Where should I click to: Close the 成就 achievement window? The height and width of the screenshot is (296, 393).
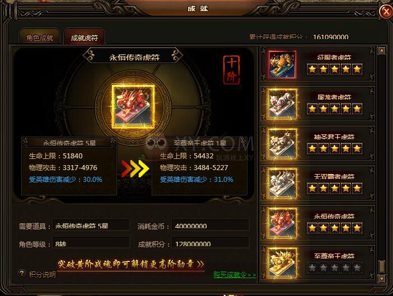(386, 12)
